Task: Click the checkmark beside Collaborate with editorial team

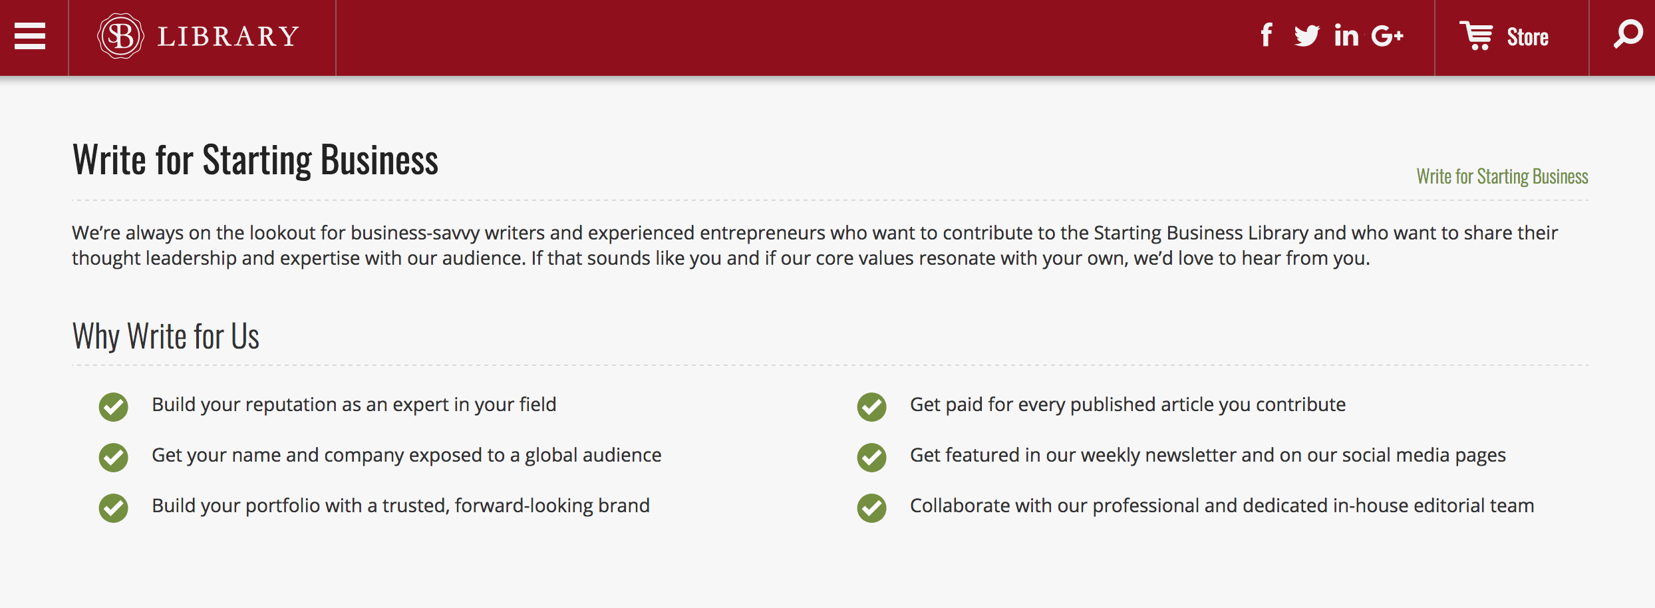Action: tap(871, 508)
